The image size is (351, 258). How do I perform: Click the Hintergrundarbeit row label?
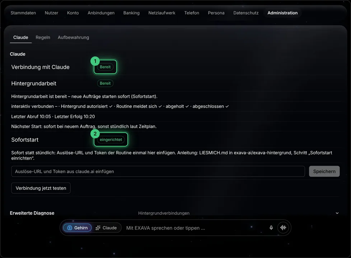coord(34,83)
